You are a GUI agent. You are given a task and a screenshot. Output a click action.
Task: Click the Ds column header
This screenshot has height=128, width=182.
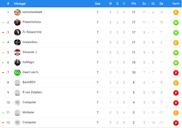tap(161, 4)
